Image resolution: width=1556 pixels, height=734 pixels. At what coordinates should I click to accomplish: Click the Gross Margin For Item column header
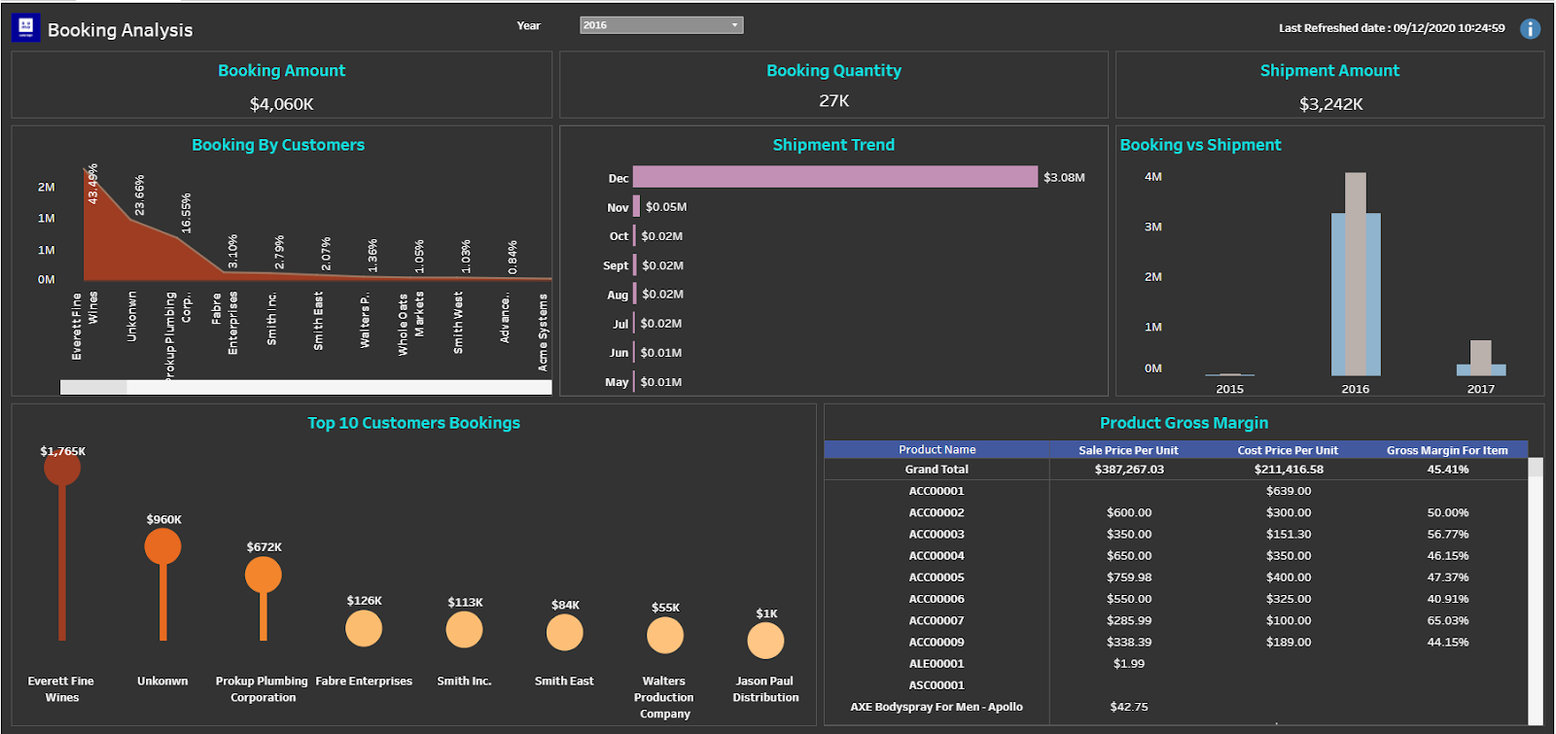pyautogui.click(x=1447, y=450)
